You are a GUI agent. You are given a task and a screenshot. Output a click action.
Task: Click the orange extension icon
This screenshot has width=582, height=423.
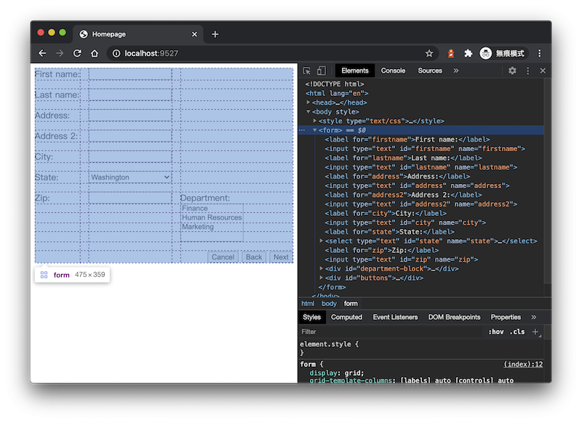451,53
